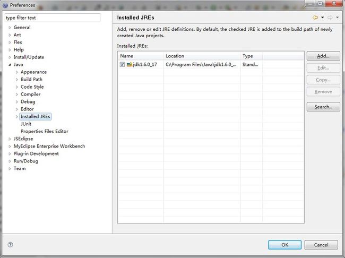Uncheck the jdk1.6.0_17 checkbox

[x=122, y=64]
